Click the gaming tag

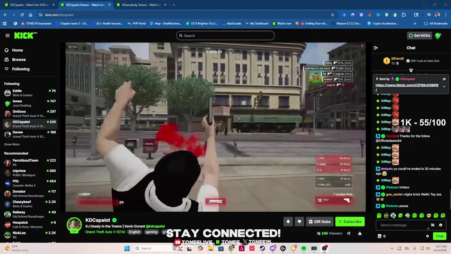[152, 232]
